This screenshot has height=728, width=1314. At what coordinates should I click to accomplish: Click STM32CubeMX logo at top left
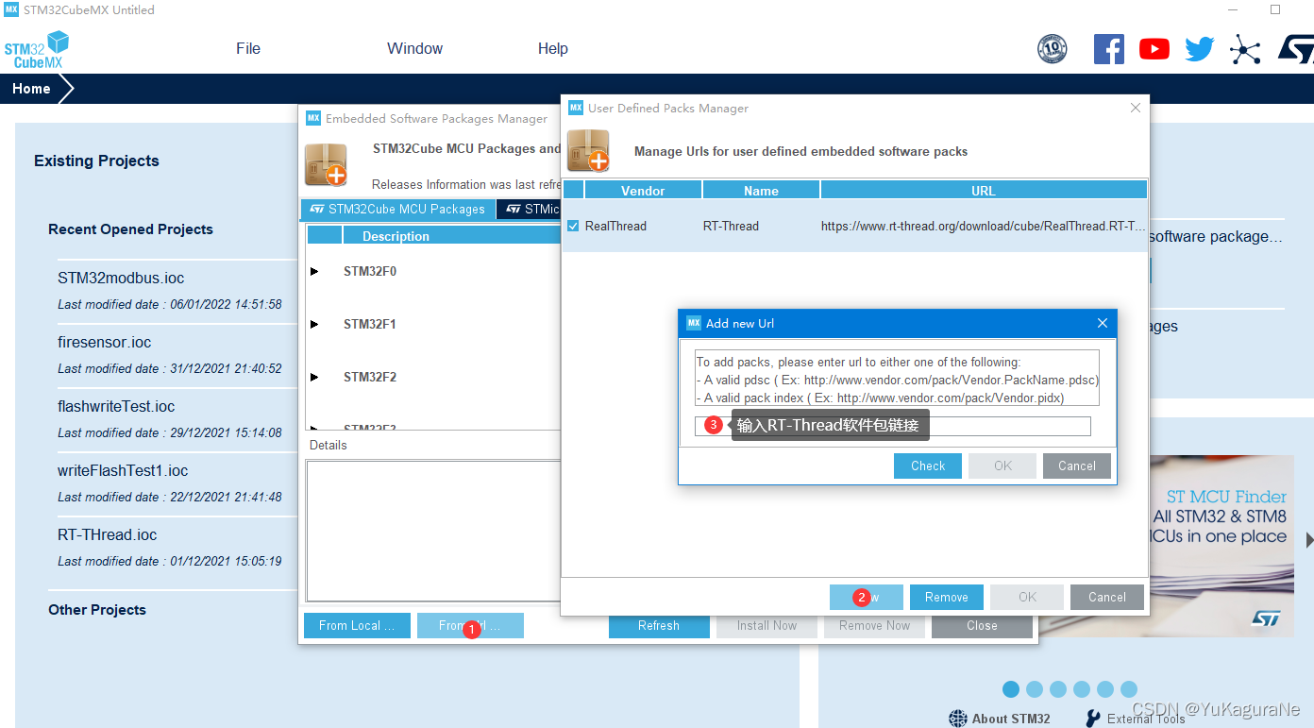click(37, 49)
